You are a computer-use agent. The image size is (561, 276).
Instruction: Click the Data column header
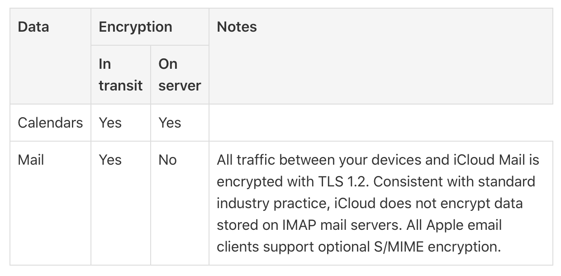pyautogui.click(x=33, y=27)
